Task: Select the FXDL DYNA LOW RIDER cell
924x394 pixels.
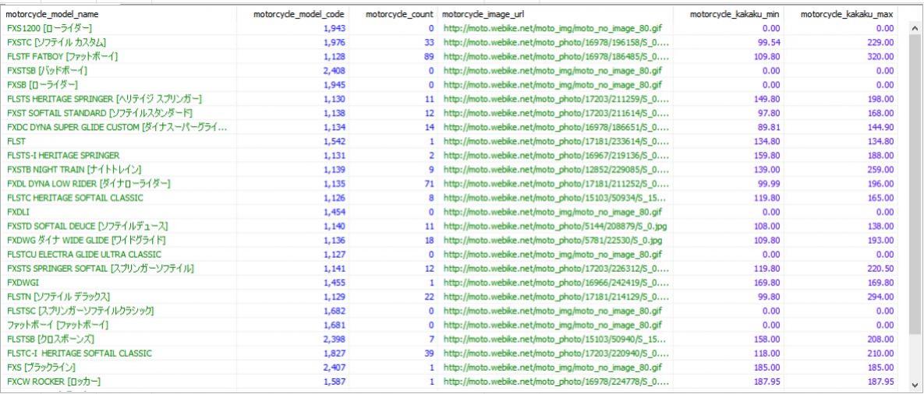Action: pyautogui.click(x=118, y=184)
